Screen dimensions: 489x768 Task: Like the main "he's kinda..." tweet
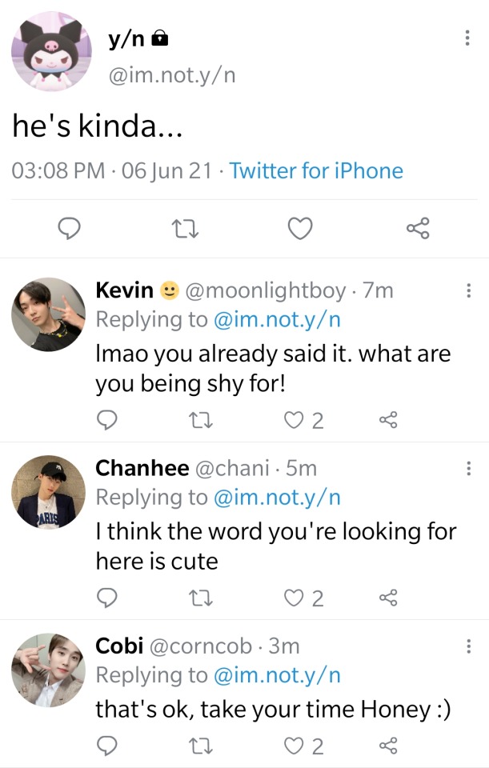299,230
